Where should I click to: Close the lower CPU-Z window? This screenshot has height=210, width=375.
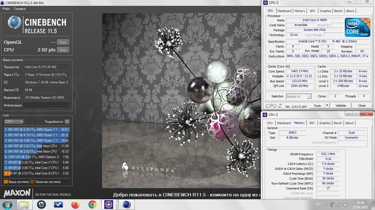366,113
